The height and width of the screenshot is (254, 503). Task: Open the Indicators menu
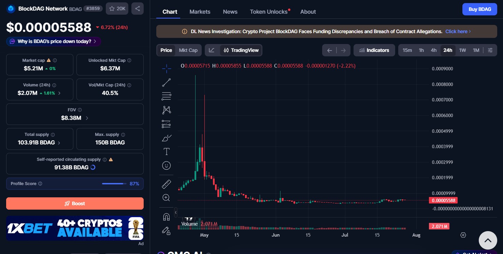click(x=374, y=50)
